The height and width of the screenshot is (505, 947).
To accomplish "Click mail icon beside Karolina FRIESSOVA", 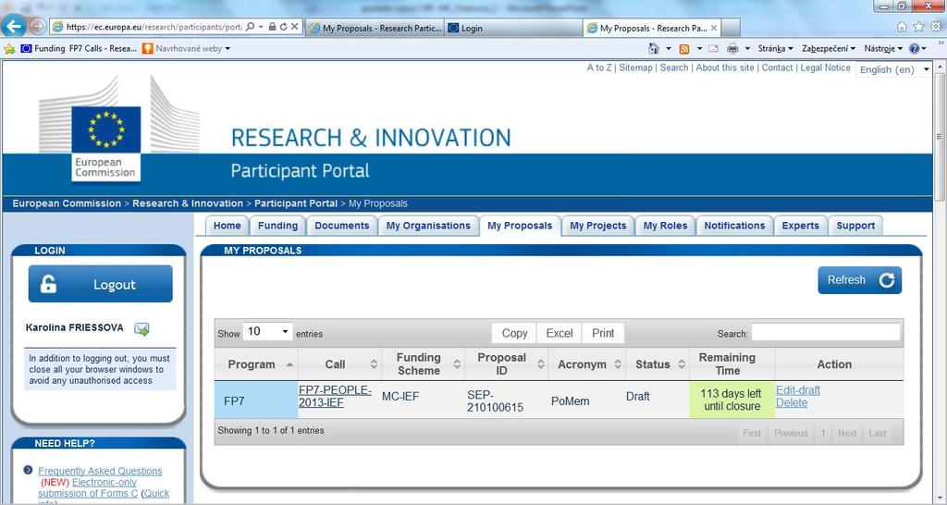I will click(x=141, y=328).
